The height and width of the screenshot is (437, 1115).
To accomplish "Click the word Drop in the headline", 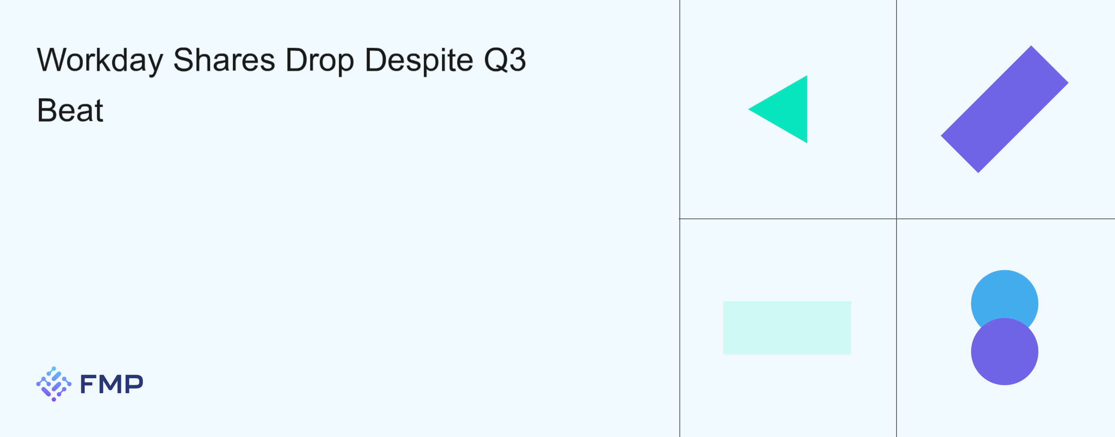I will coord(320,61).
